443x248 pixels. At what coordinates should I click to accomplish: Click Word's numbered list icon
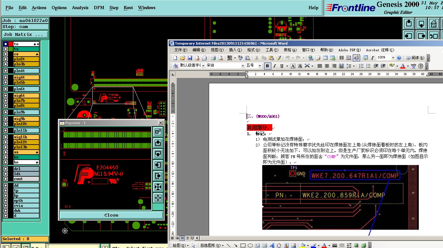click(361, 66)
